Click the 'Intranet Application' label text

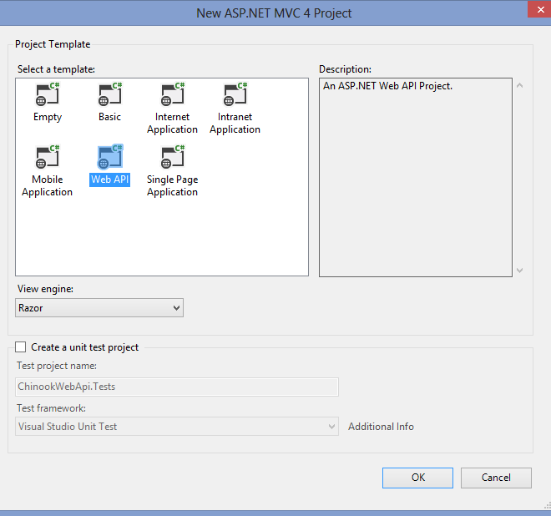[235, 124]
